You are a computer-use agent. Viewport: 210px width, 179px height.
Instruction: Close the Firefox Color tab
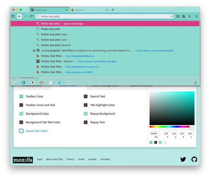(66, 10)
